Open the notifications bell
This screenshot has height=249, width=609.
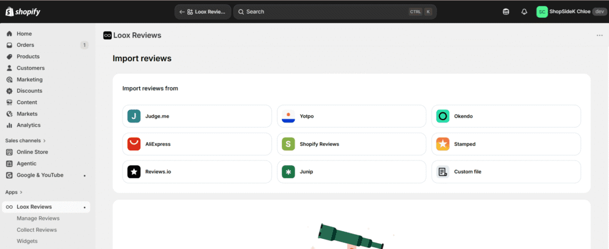pyautogui.click(x=524, y=12)
